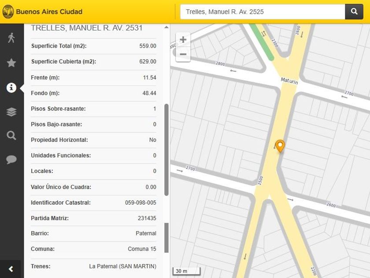Screen dimensions: 370x278
Task: Select Identificador Catastral value 059-098-005
Action: click(x=141, y=203)
